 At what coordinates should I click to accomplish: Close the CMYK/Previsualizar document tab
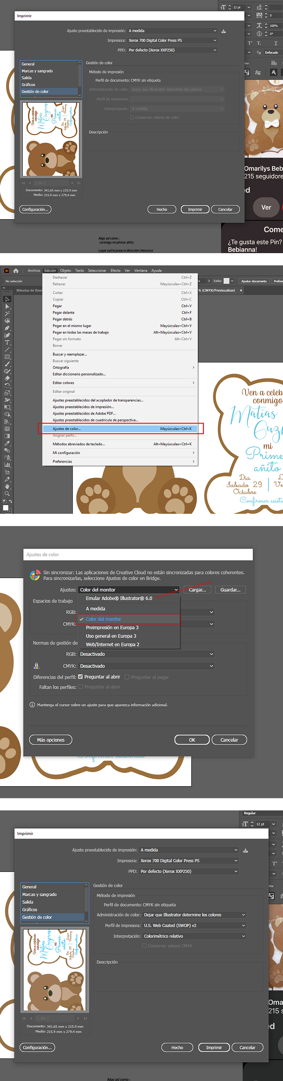(241, 290)
